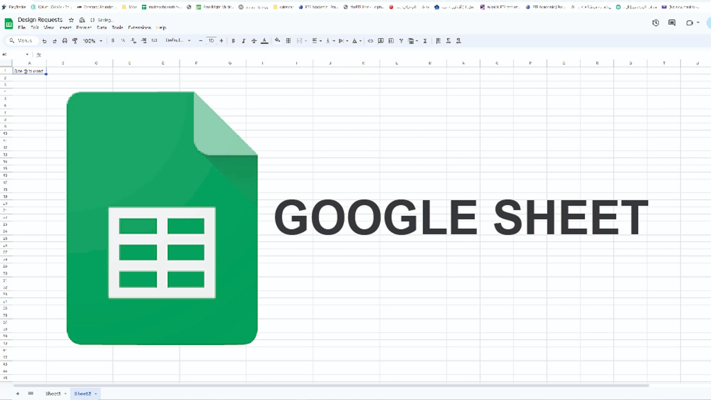Open the Format menu
The width and height of the screenshot is (711, 400).
click(x=84, y=28)
